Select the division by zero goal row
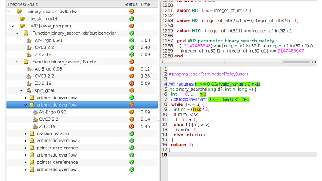 pos(53,134)
